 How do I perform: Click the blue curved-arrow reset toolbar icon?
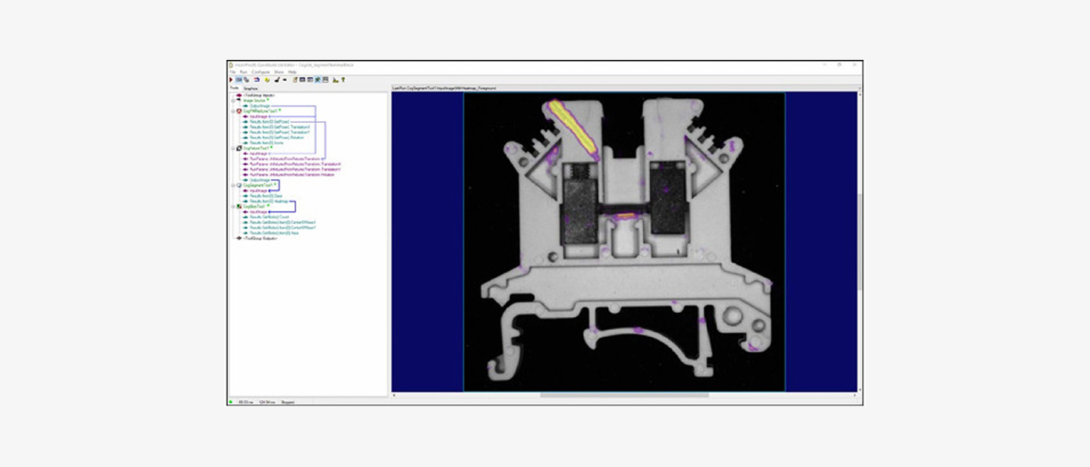(256, 79)
